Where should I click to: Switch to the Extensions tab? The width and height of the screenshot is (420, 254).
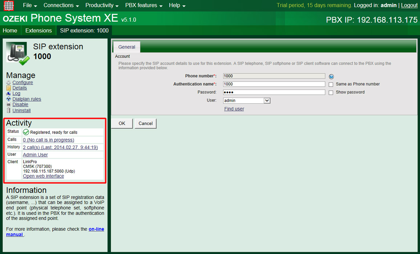click(x=39, y=30)
